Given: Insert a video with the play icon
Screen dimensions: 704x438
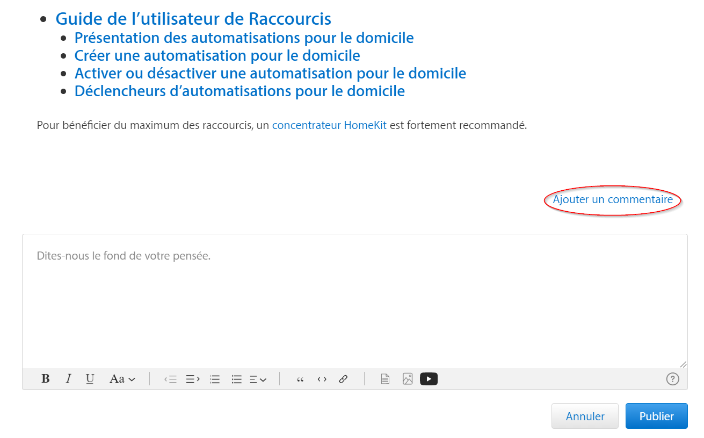Looking at the screenshot, I should click(429, 379).
